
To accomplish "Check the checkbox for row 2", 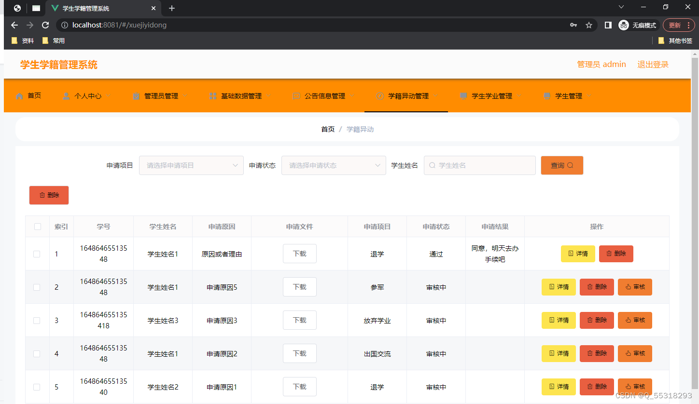I will tap(37, 287).
